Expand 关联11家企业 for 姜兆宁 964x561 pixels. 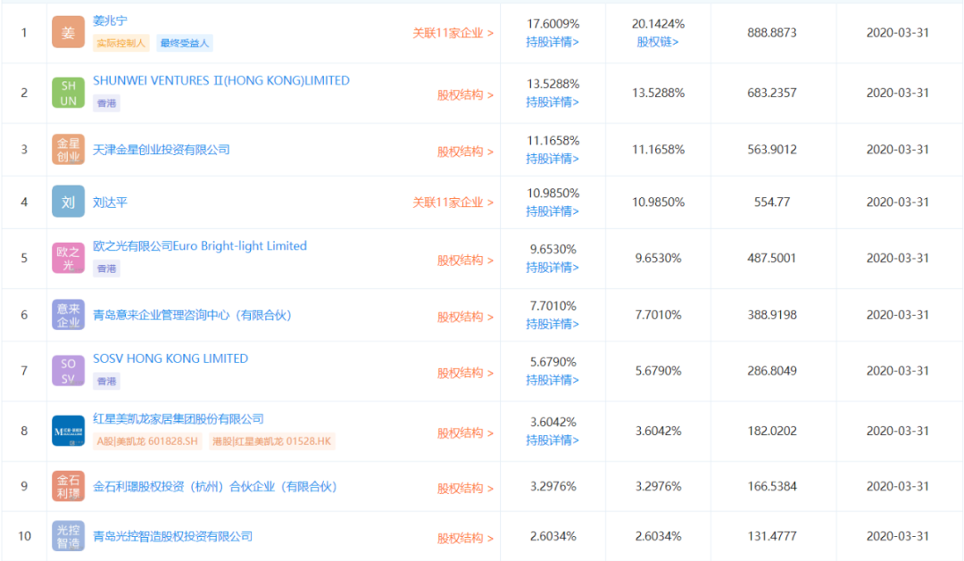click(x=453, y=33)
